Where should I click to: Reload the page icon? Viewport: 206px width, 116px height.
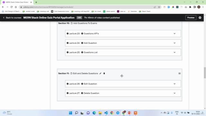pos(12,7)
